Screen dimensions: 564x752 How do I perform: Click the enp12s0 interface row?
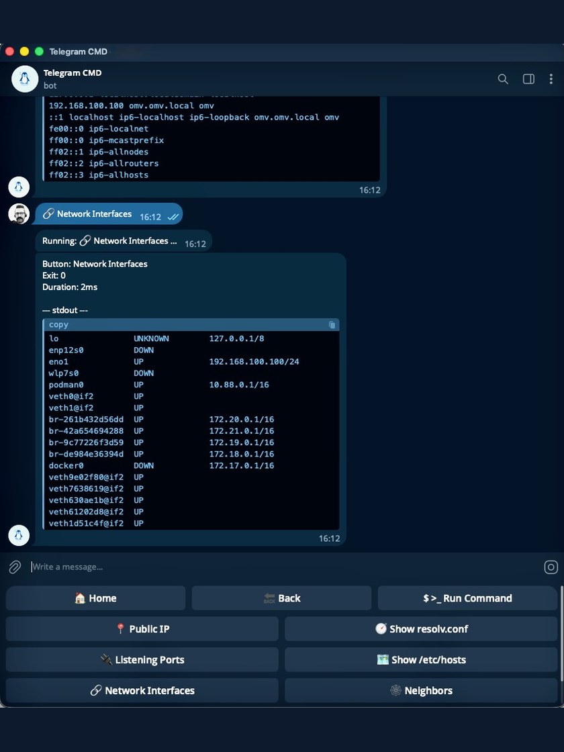pyautogui.click(x=101, y=350)
